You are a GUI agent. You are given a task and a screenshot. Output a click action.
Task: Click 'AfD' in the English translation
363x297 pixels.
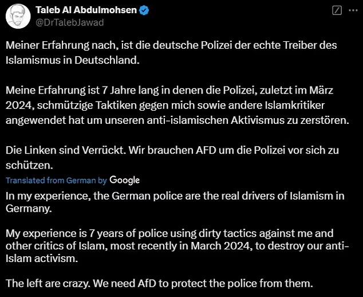[x=147, y=283]
